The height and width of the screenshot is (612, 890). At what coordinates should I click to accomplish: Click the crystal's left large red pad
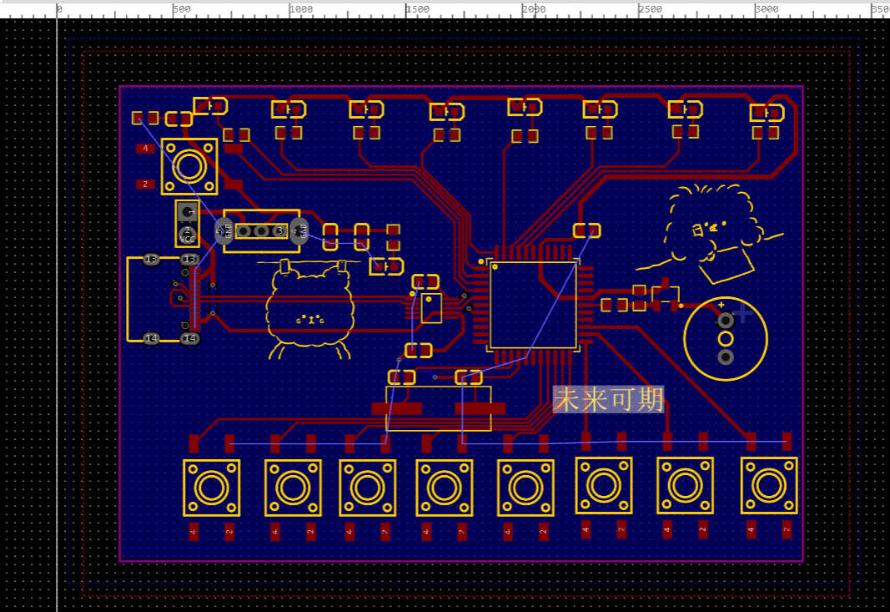[x=397, y=408]
